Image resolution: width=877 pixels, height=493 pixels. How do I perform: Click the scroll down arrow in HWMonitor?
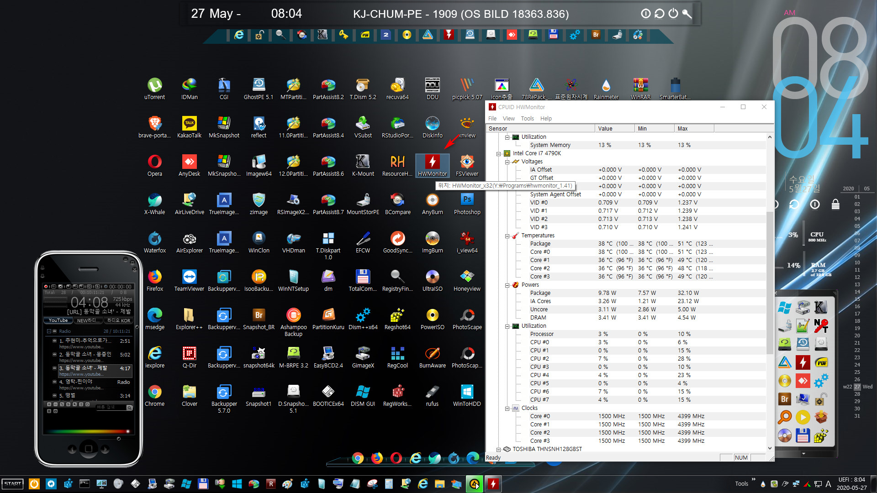(x=770, y=448)
